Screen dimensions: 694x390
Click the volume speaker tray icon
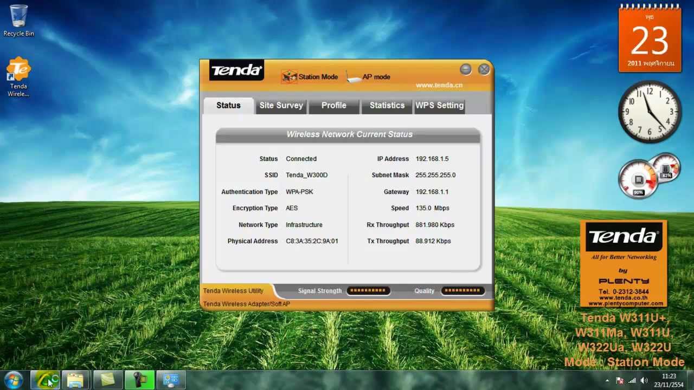click(x=644, y=381)
